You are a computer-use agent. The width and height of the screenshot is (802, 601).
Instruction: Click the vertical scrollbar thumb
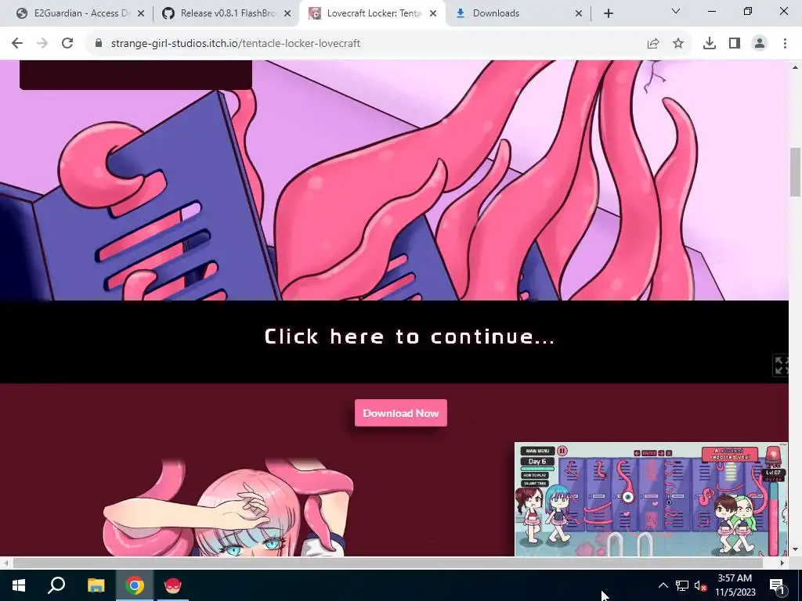[796, 171]
